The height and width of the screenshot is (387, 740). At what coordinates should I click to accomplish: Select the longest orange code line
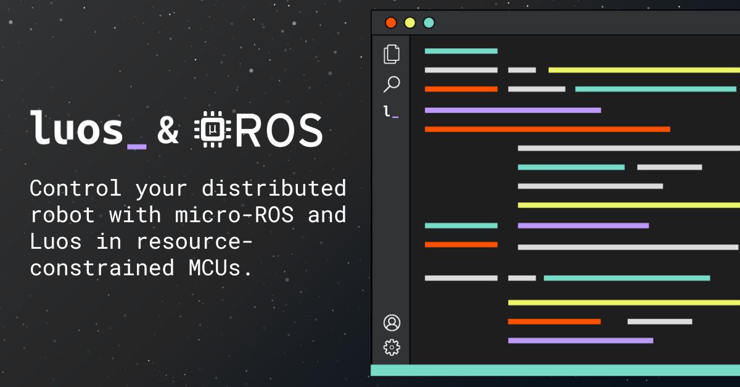547,129
